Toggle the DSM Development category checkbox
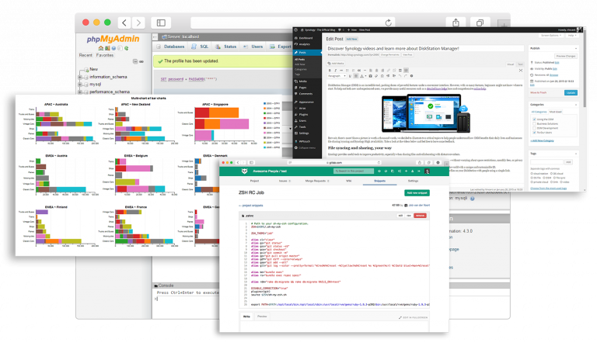The height and width of the screenshot is (346, 597). coord(534,128)
